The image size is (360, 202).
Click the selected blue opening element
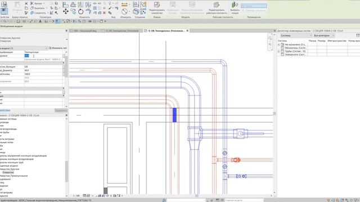(174, 115)
